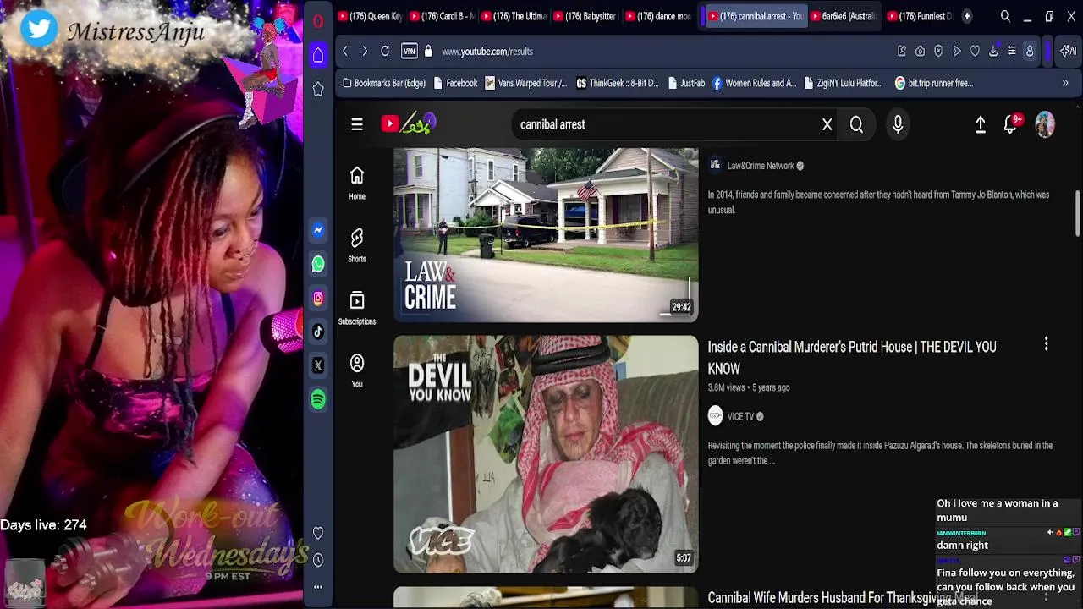The image size is (1083, 609).
Task: Open the ThinkGeek bookmark
Action: click(618, 83)
